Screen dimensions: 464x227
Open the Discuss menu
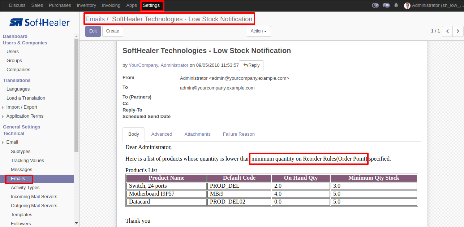(17, 5)
